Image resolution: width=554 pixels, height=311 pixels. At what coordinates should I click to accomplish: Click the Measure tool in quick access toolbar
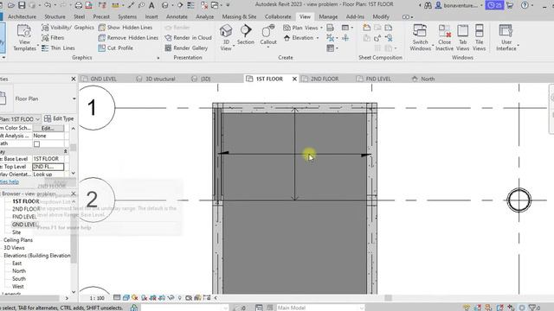coord(115,5)
